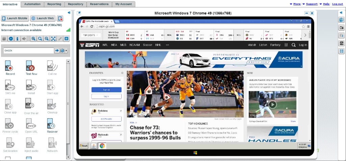
Task: Click the Chrome icon in Windows taskbar
Action: (102, 146)
